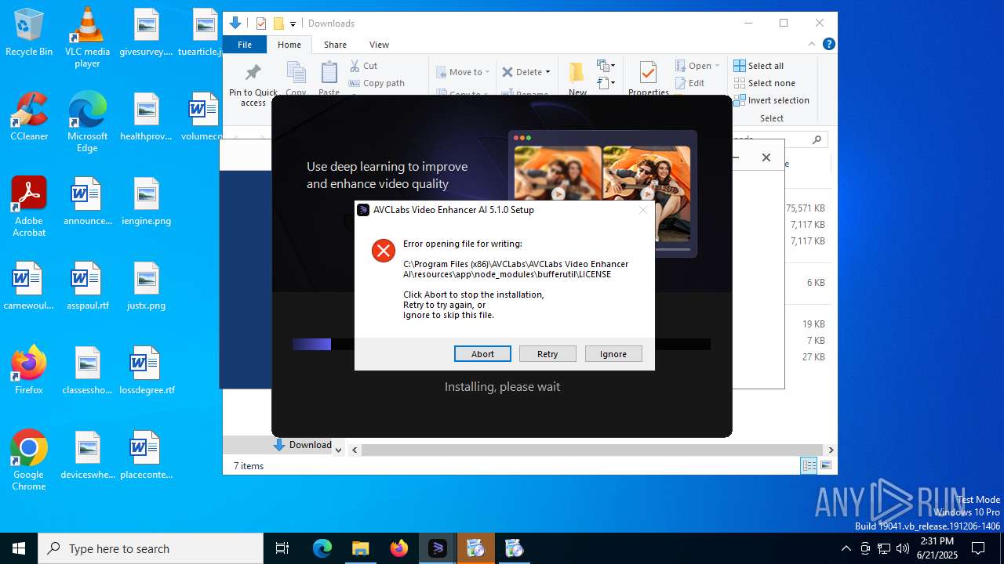
Task: Click the New folder icon
Action: pyautogui.click(x=577, y=73)
